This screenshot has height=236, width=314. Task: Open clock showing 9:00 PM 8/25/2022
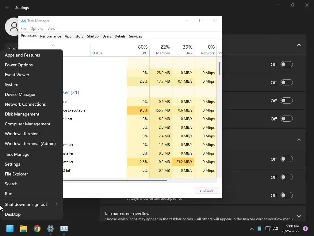coord(291,229)
